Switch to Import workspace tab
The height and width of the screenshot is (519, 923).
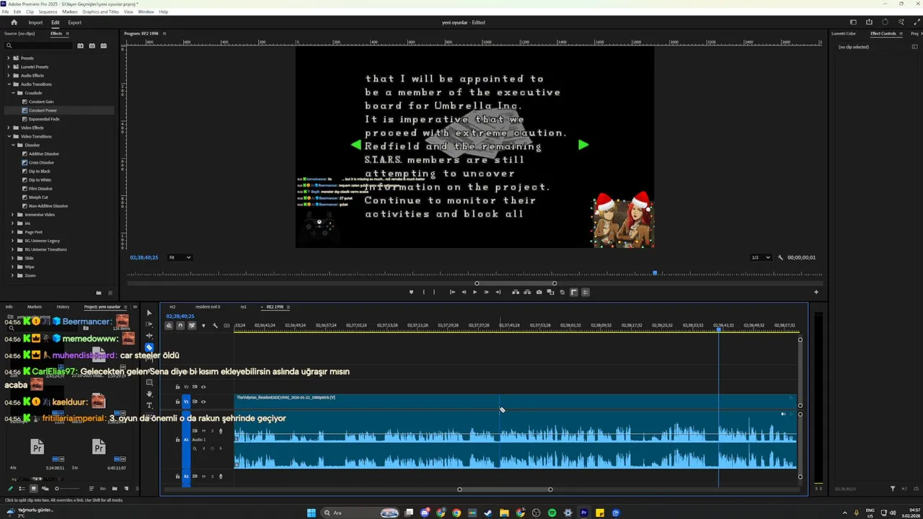35,22
